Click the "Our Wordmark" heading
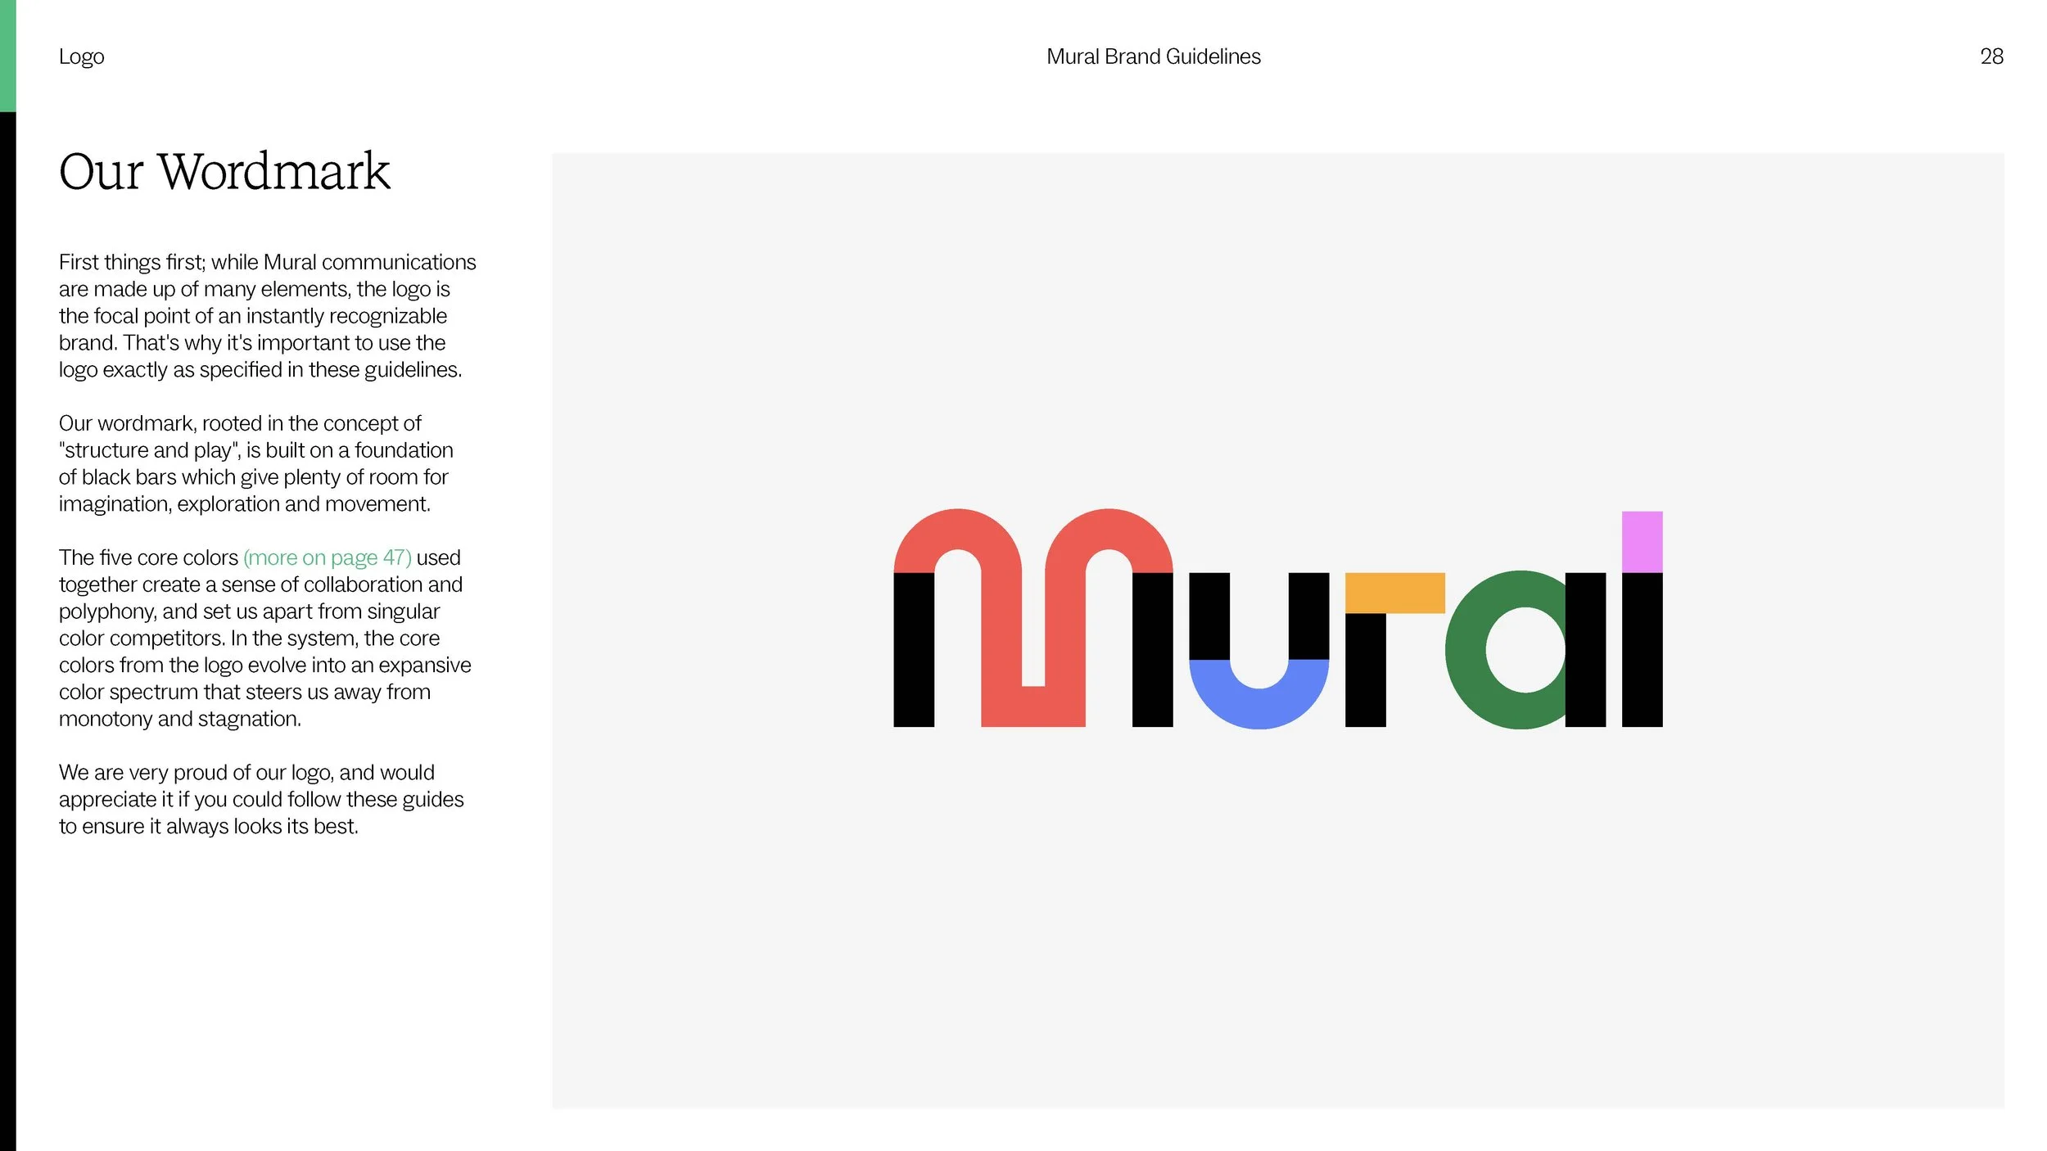The height and width of the screenshot is (1151, 2047). coord(224,171)
